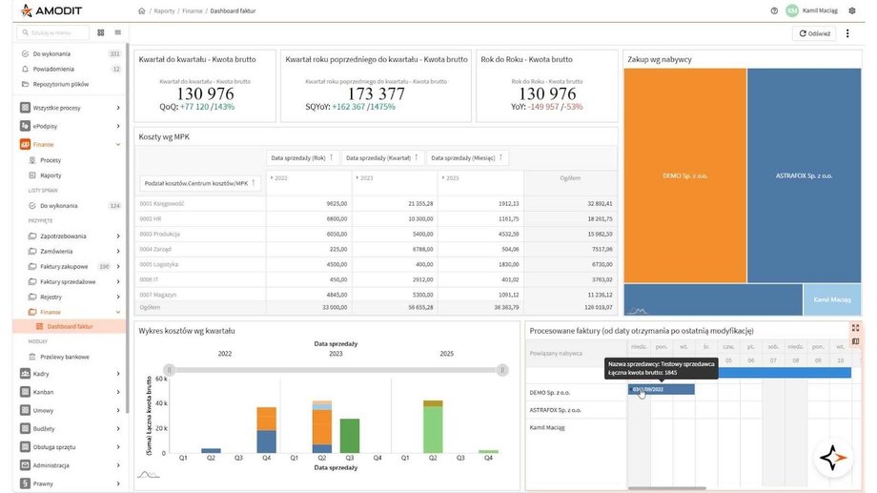The height and width of the screenshot is (493, 877).
Task: Expand the 2022 column in pivot table
Action: pyautogui.click(x=272, y=178)
